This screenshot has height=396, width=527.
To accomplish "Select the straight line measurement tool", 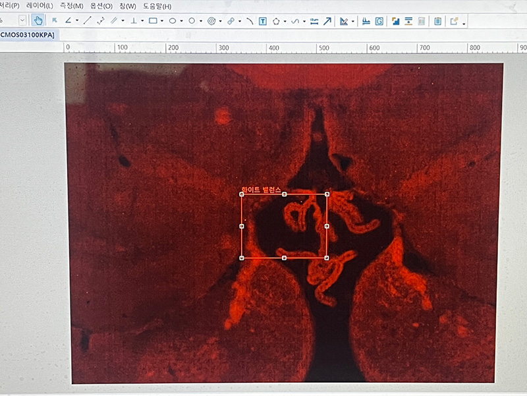I will point(87,21).
